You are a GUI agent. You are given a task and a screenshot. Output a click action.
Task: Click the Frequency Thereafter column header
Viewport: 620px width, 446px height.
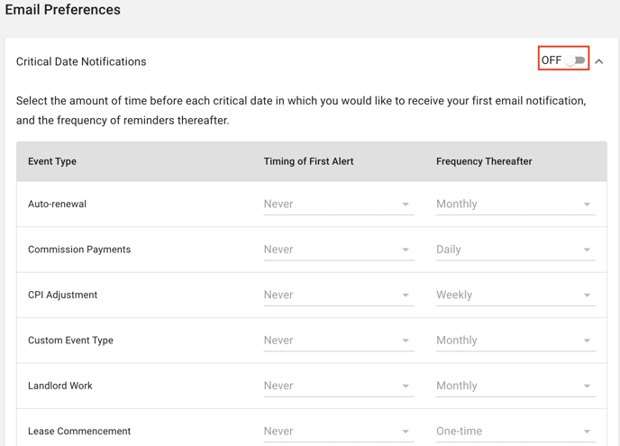tap(484, 161)
